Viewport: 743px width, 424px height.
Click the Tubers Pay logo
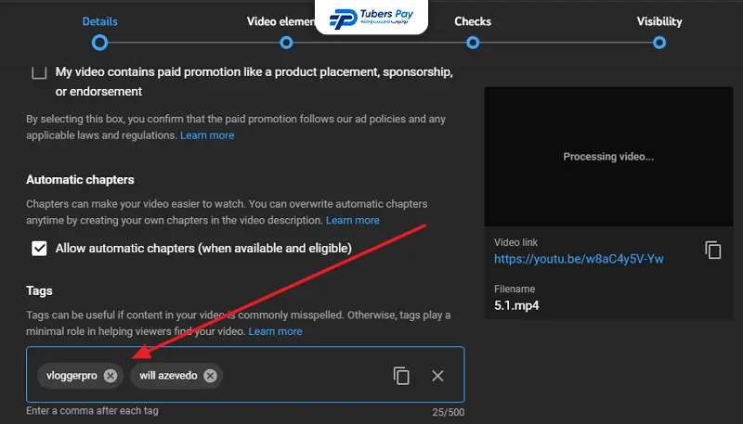[371, 18]
